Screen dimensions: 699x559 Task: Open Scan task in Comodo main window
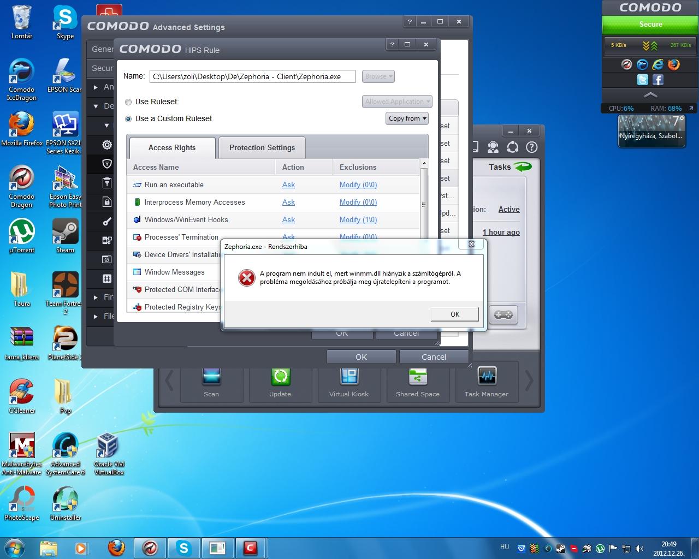tap(211, 384)
